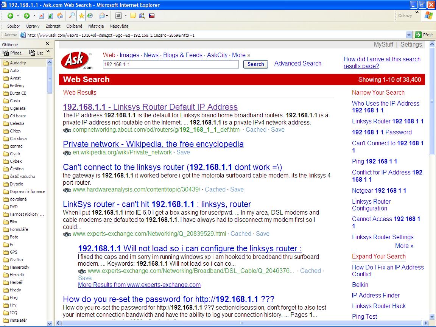Open the Private network Wikipedia result
Image resolution: width=436 pixels, height=327 pixels.
[153, 144]
